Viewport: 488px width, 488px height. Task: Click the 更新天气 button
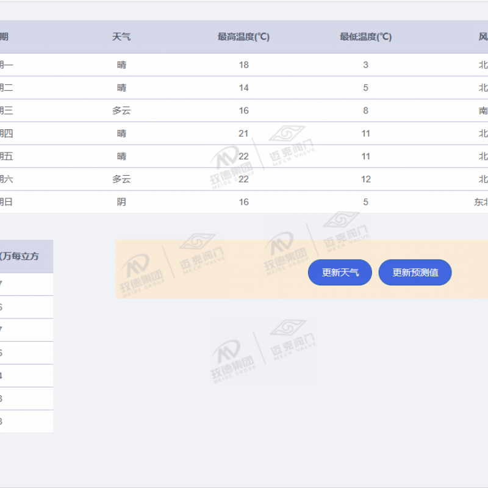click(x=340, y=273)
